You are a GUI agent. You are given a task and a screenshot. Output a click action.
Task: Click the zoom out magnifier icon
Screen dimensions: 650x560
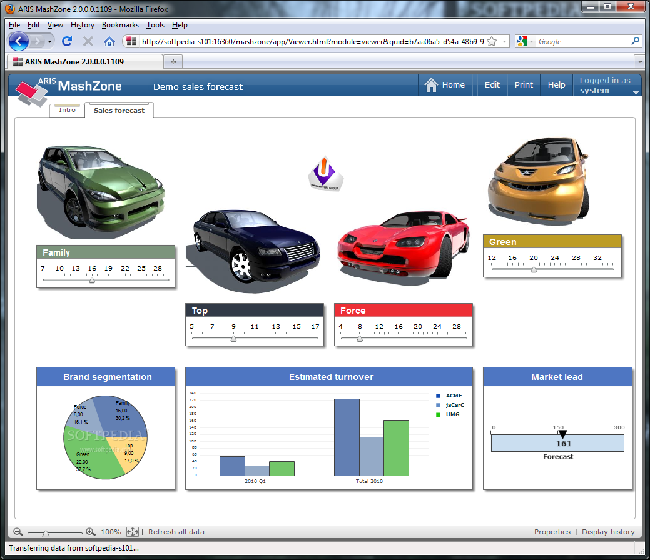[x=18, y=532]
